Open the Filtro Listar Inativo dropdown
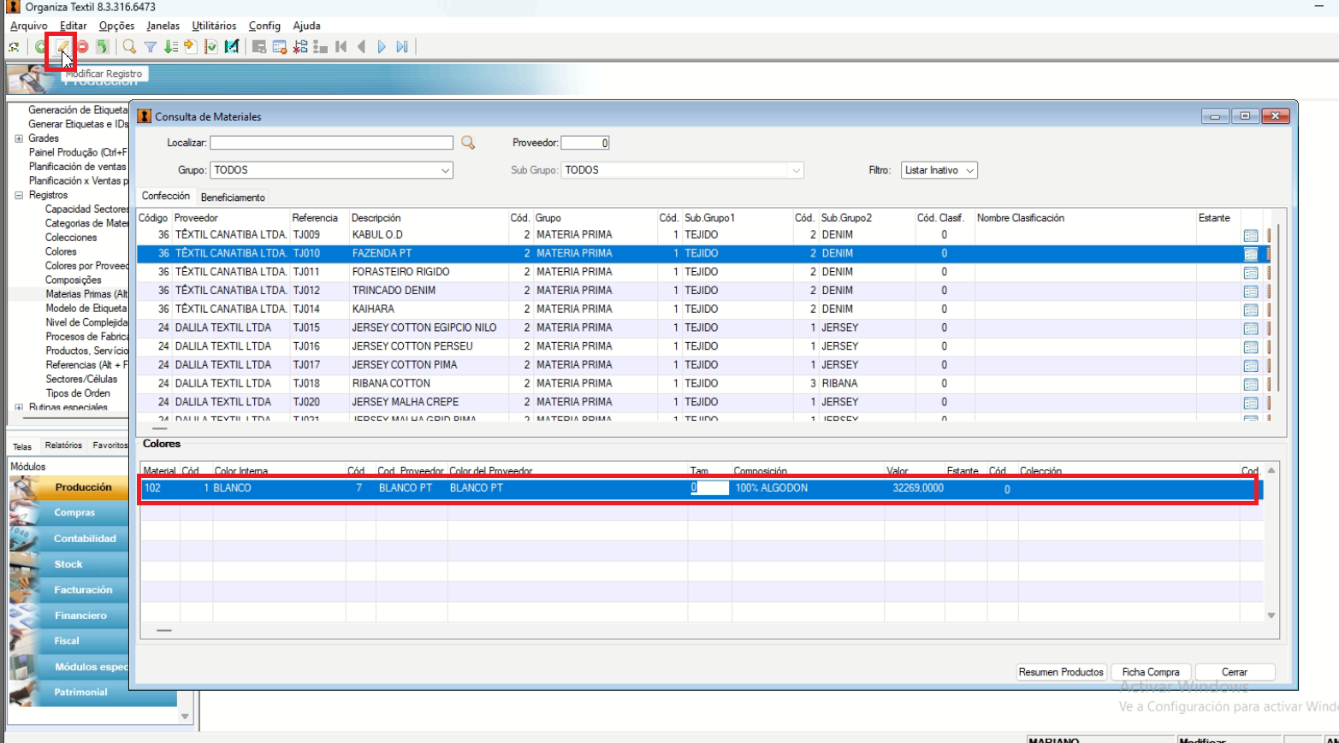Screen dimensions: 1339x743 click(x=969, y=170)
